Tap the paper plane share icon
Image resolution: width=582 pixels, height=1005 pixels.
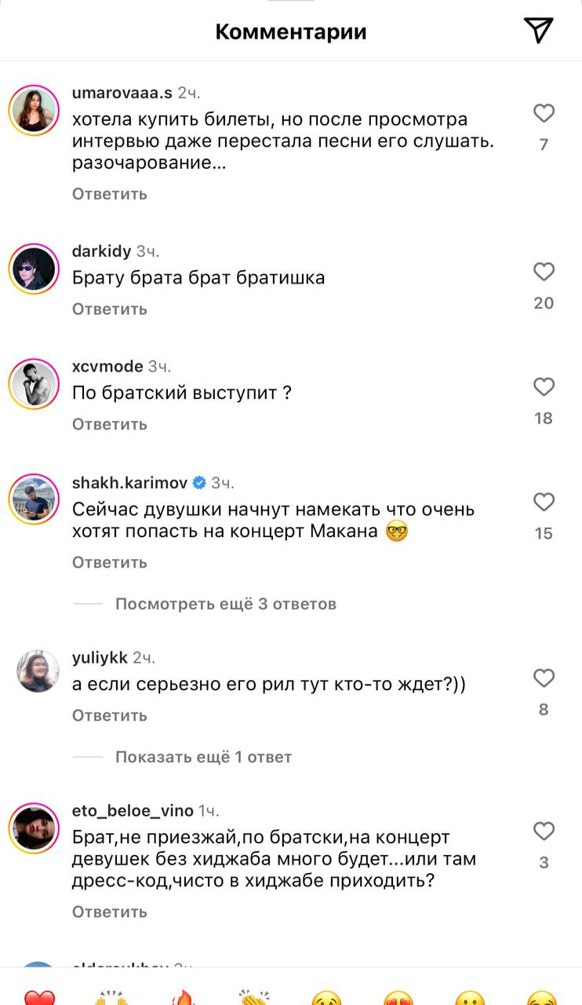tap(538, 31)
